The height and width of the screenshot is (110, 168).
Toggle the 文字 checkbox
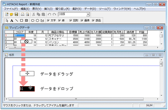tap(48, 20)
